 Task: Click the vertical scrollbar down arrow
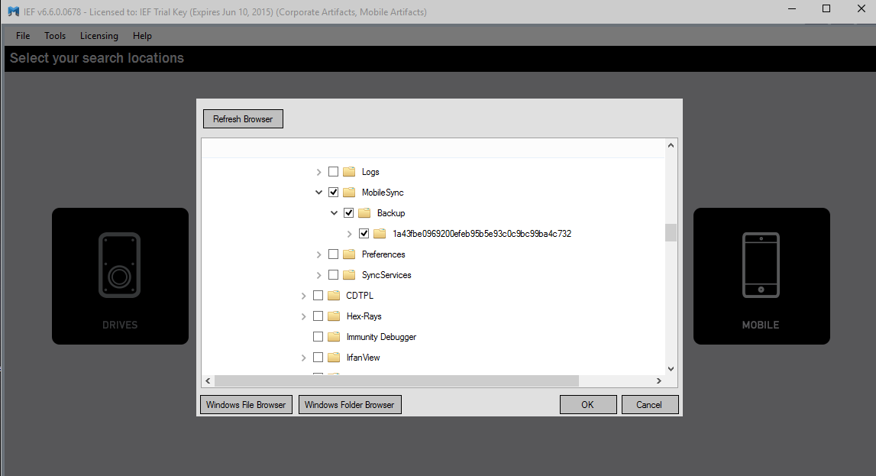pos(671,369)
